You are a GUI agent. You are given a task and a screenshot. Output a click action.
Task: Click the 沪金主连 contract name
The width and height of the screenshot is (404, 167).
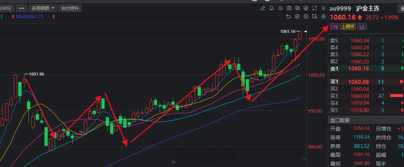click(368, 8)
